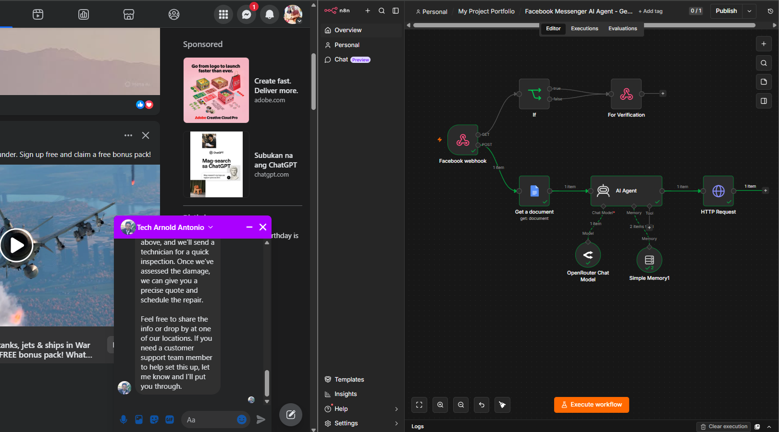
Task: Zoom out on the canvas
Action: [461, 405]
